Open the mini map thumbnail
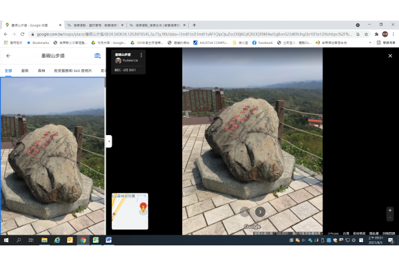The height and width of the screenshot is (266, 399). pos(130,211)
